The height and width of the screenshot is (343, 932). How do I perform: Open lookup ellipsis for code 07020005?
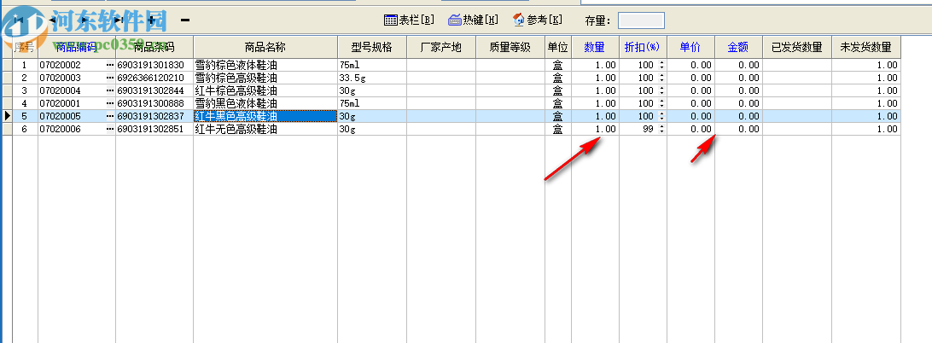click(110, 117)
